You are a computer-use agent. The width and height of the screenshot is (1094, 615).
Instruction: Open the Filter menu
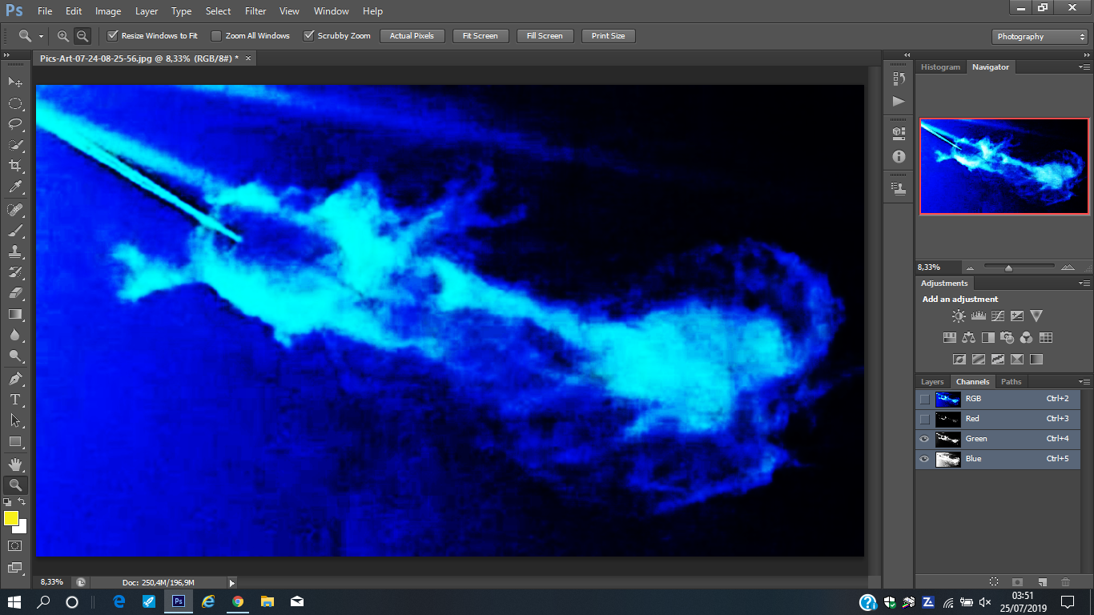[255, 11]
